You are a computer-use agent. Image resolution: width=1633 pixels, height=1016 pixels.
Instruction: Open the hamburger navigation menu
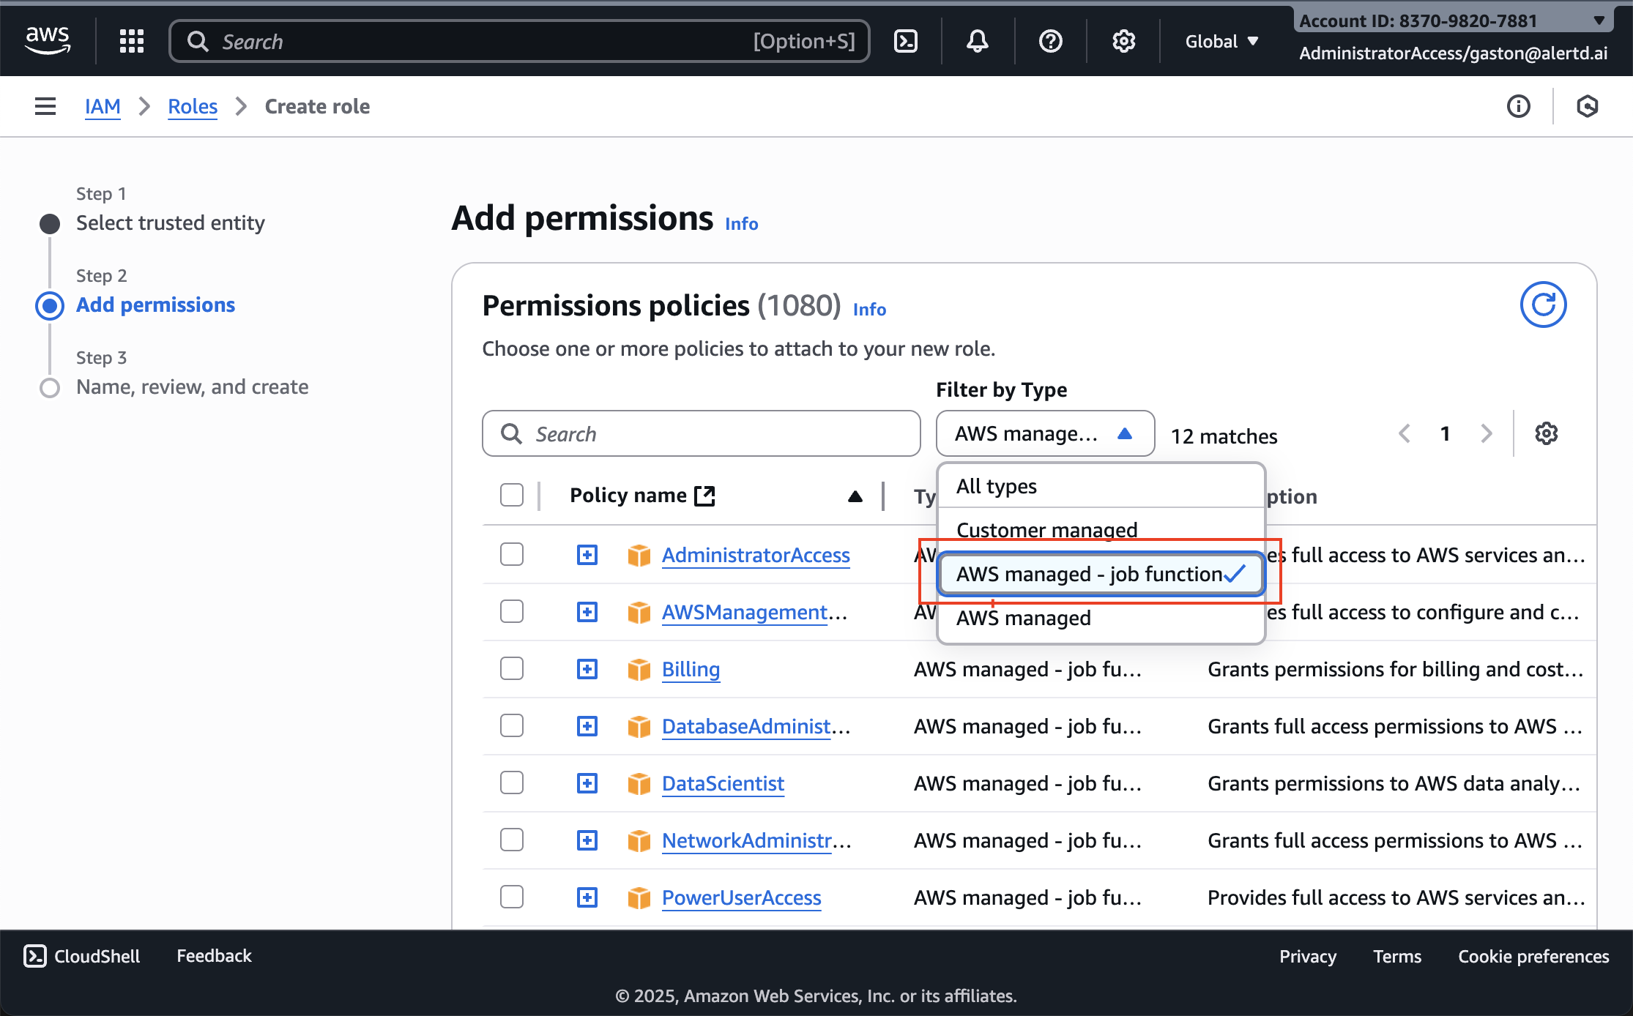(45, 106)
